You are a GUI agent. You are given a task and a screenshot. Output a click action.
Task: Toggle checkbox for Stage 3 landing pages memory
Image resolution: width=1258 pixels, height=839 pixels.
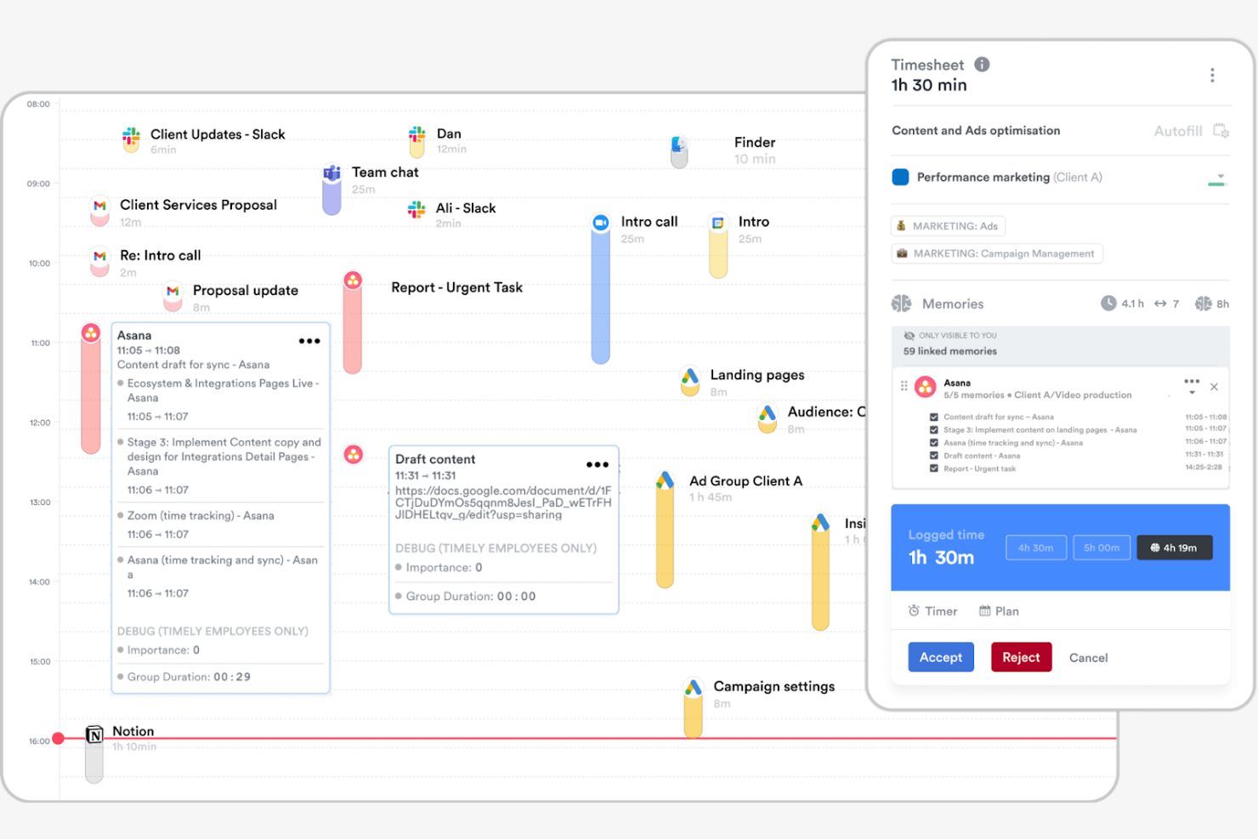[x=933, y=429]
